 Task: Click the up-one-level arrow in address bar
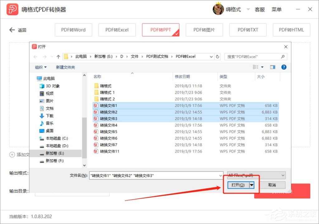[x=58, y=56]
